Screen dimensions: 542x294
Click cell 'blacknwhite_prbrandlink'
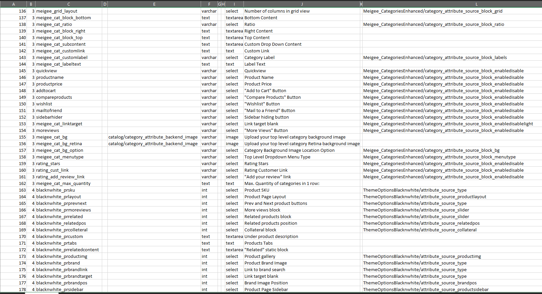coord(68,269)
